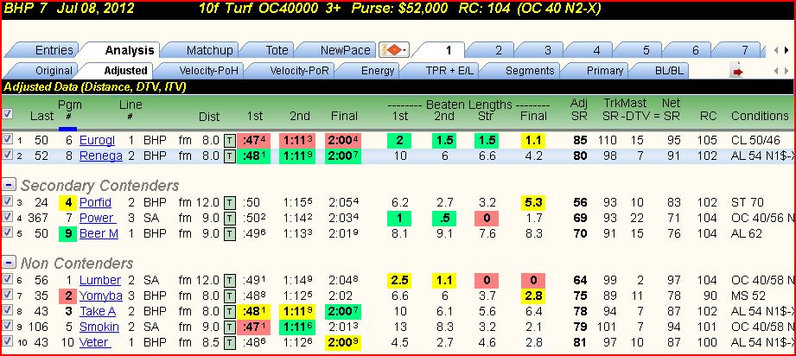Switch to the Entries tab
Screen dimensions: 796x356
(45, 50)
